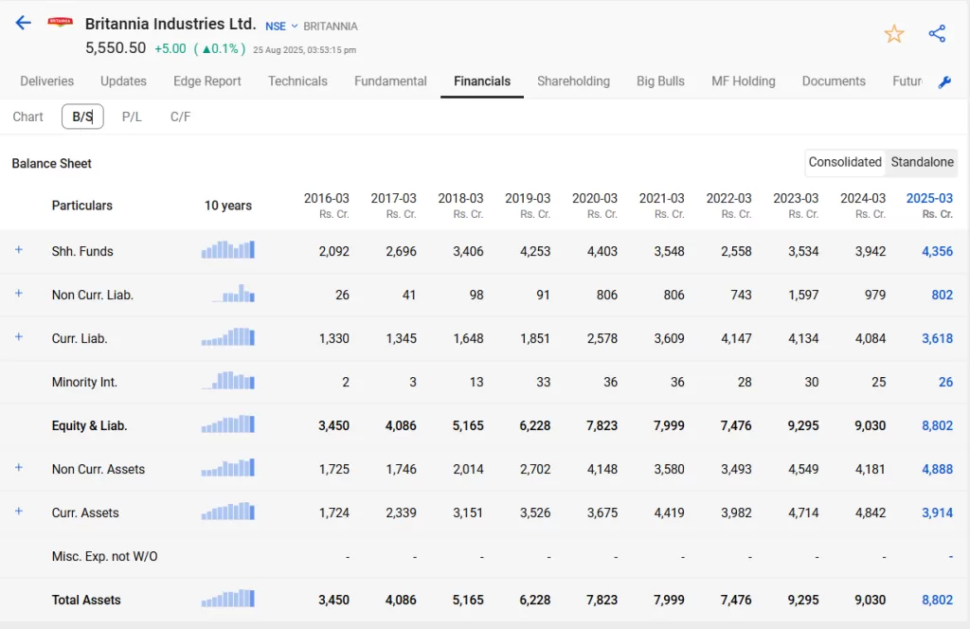Screen dimensions: 970x629
Task: Click the Minority Int. sparkline chart
Action: 227,381
